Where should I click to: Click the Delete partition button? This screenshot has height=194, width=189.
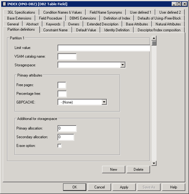(x=138, y=170)
